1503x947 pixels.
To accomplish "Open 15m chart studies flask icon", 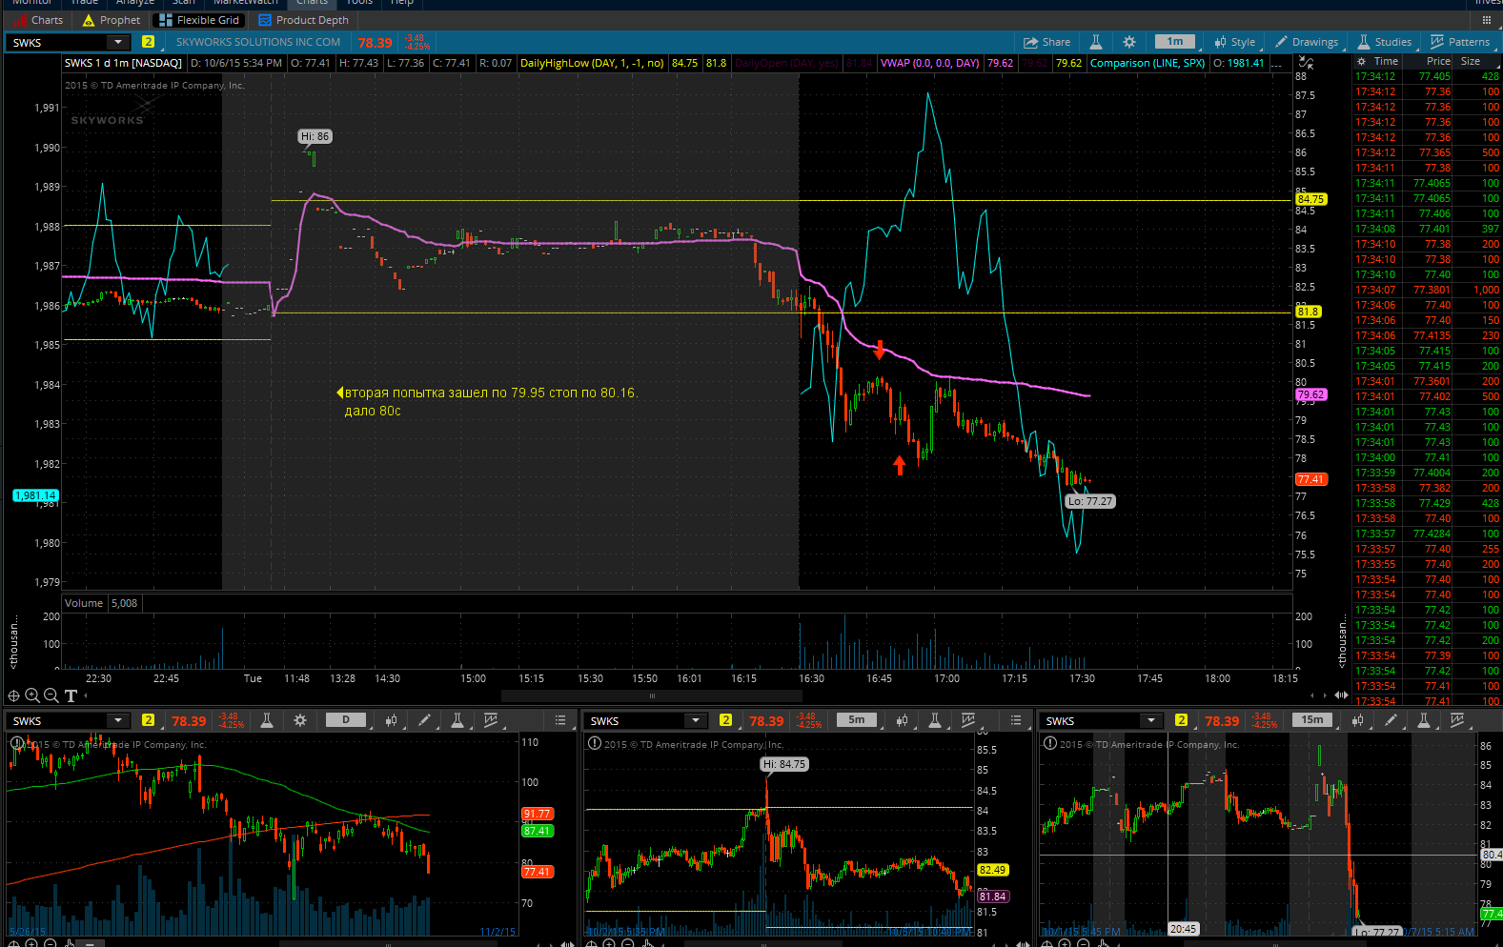I will pos(1424,720).
